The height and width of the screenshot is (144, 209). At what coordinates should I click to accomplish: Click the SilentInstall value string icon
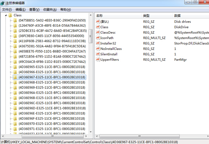coord(98,54)
